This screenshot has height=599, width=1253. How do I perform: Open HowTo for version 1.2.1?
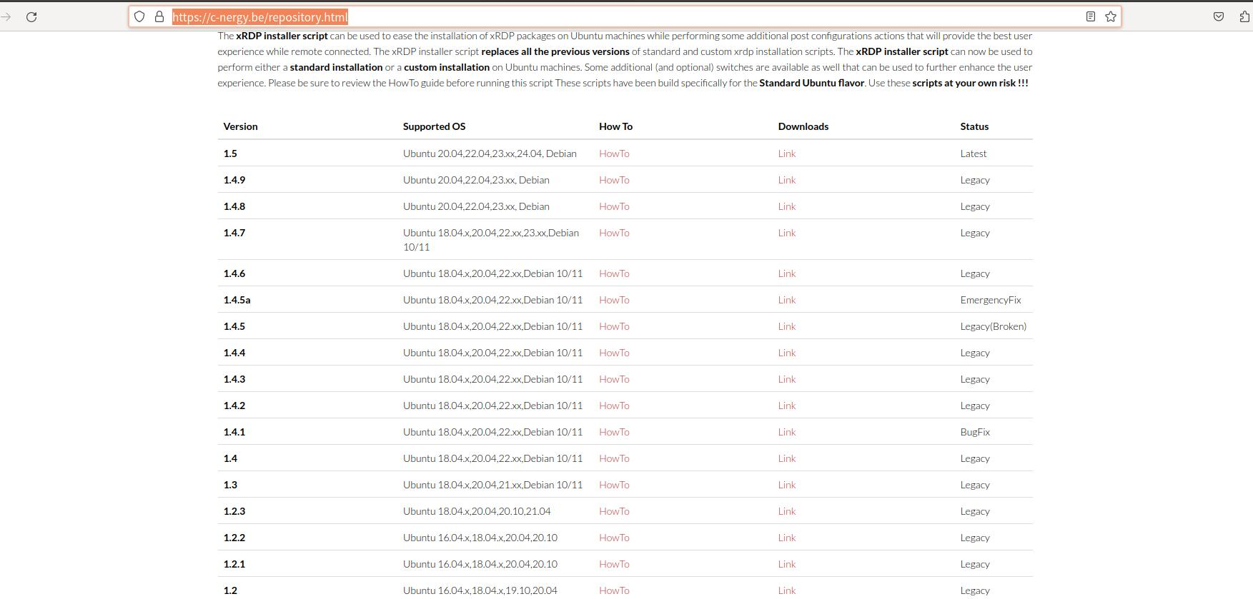point(614,564)
